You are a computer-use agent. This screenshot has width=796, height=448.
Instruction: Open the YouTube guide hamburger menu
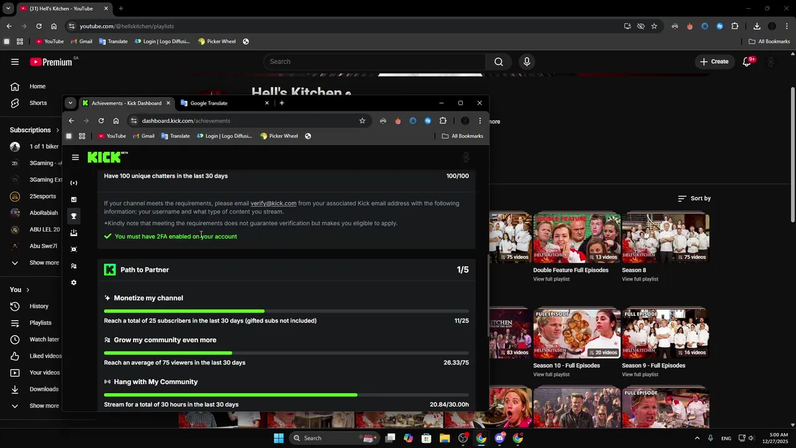pos(15,62)
